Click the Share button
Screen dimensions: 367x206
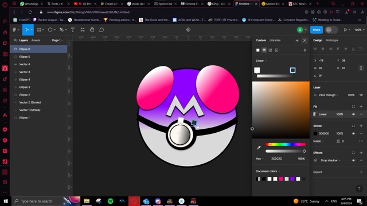coord(317,30)
